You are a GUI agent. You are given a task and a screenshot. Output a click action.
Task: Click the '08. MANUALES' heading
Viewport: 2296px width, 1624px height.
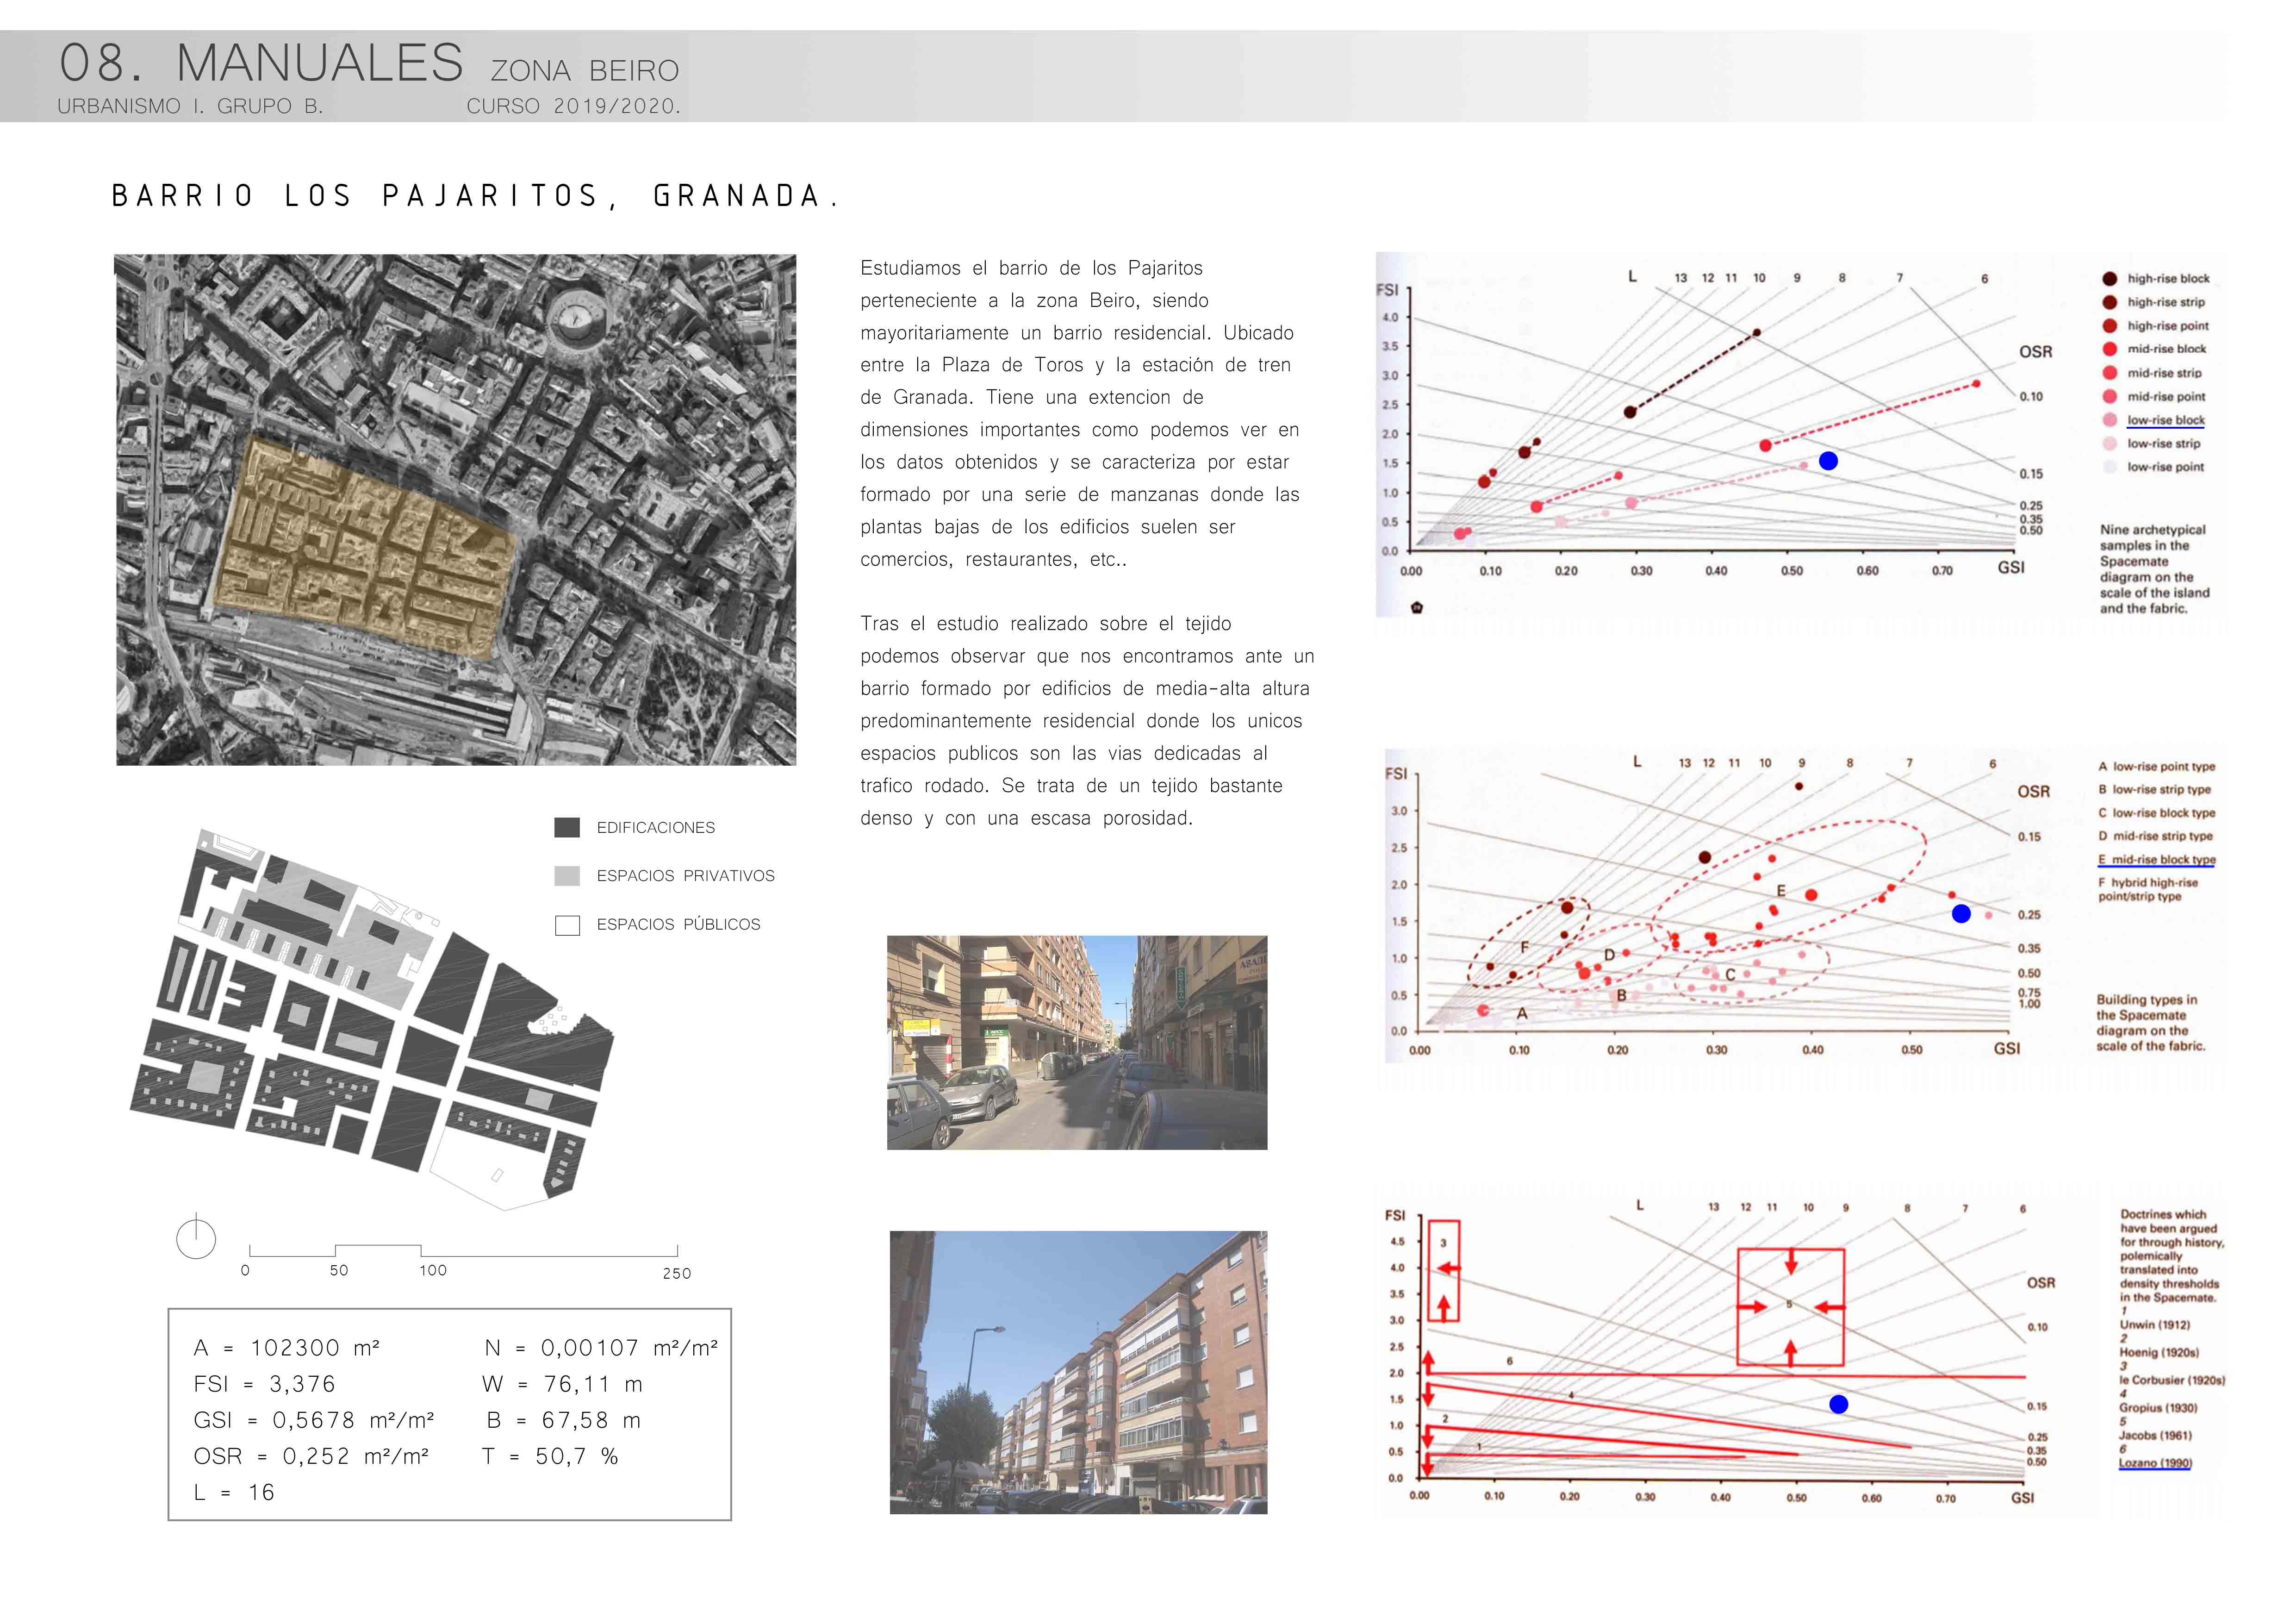pos(261,63)
